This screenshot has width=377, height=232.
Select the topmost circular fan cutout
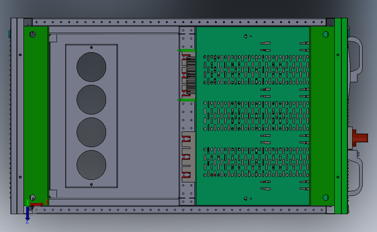pos(91,67)
